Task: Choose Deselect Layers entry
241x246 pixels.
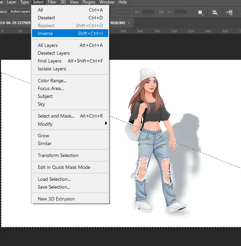Action: (x=70, y=53)
